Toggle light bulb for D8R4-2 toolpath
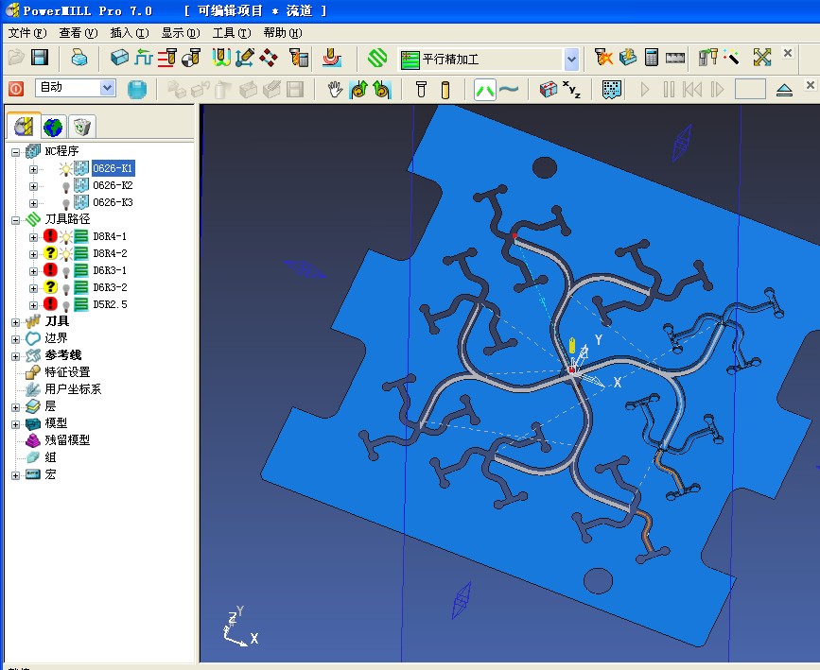 coord(66,254)
